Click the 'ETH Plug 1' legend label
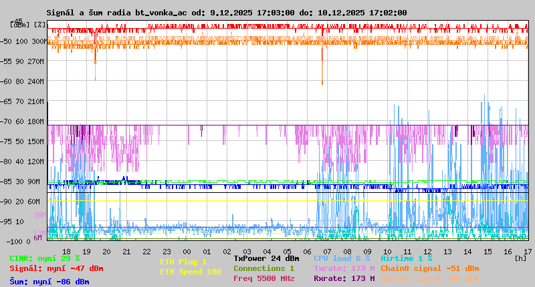The height and width of the screenshot is (287, 535). click(x=183, y=262)
